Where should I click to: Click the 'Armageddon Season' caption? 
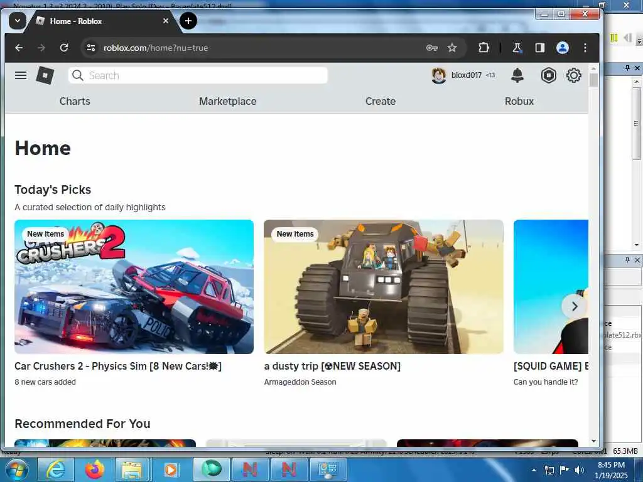[300, 382]
